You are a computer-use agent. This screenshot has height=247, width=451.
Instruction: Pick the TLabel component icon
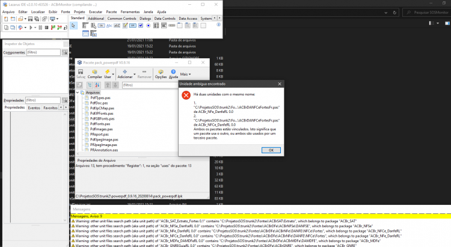tap(109, 26)
